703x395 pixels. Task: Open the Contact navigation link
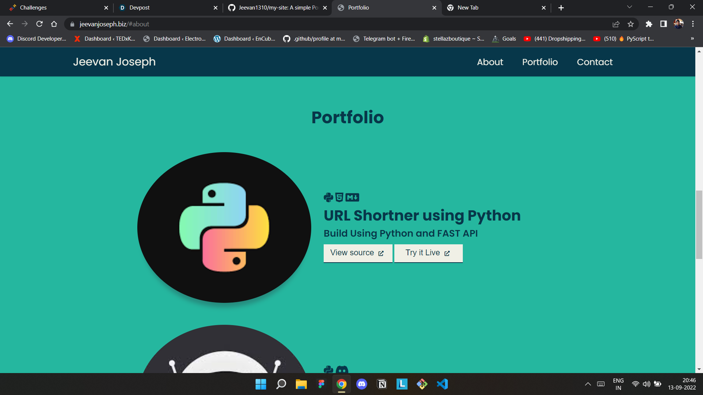point(594,62)
